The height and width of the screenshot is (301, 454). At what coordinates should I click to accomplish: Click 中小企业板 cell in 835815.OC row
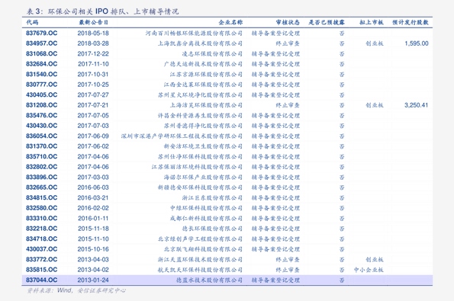369,270
